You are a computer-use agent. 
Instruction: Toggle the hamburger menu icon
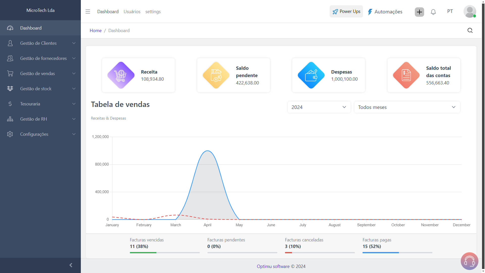(x=88, y=11)
